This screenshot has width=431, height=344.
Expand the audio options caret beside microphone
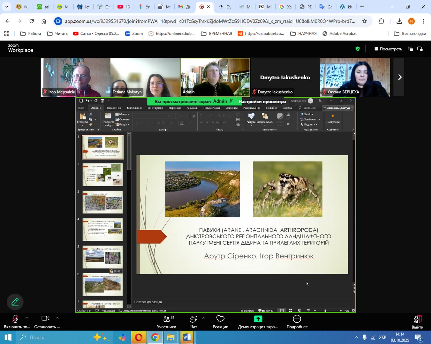point(27,318)
